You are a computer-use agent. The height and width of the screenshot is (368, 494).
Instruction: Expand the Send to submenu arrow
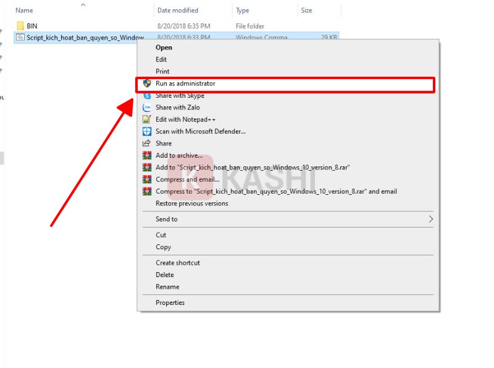[x=430, y=219]
